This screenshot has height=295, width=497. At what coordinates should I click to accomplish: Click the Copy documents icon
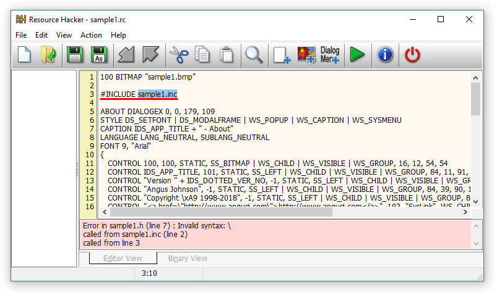click(202, 55)
